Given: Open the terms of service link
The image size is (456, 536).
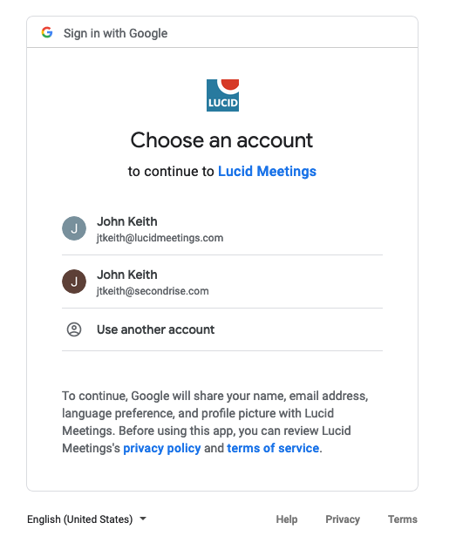Looking at the screenshot, I should (273, 448).
